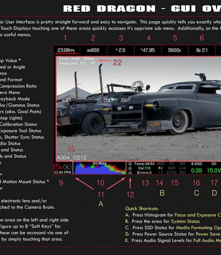
Task: Click the yellow Power Save text
Action: tap(208, 234)
